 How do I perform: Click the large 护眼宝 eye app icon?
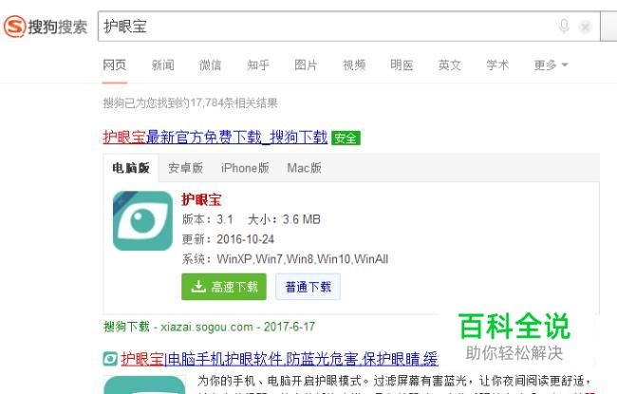(142, 221)
